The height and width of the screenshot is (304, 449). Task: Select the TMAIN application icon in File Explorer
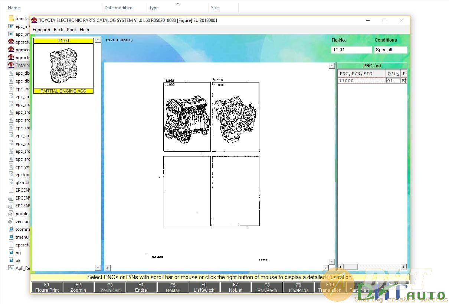[x=11, y=65]
